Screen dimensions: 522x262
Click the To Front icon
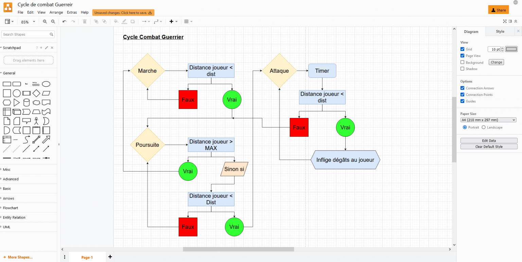point(96,21)
